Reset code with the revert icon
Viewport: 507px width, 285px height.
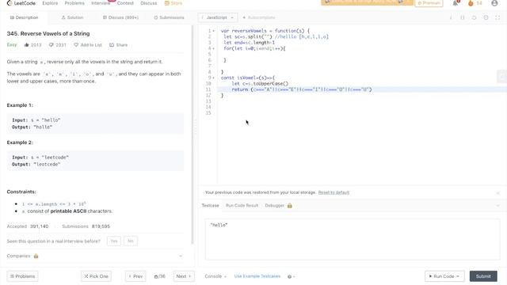tap(474, 17)
